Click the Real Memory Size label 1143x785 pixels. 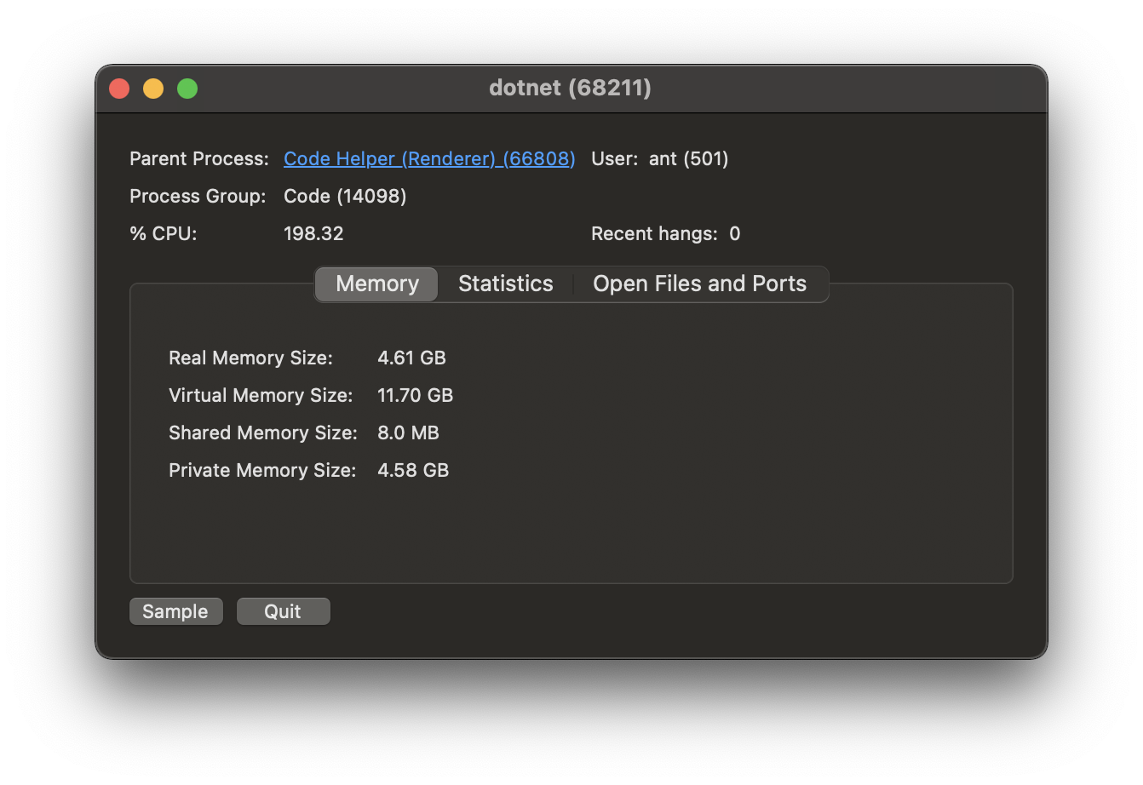click(250, 358)
